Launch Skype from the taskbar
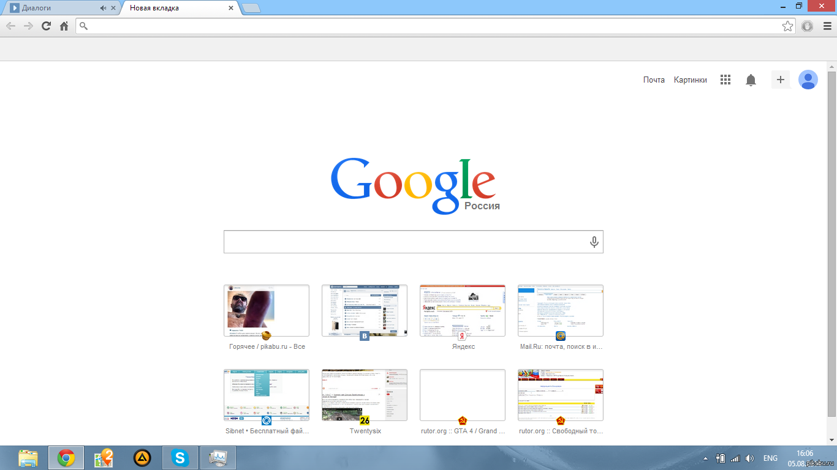Viewport: 837px width, 470px height. pos(180,458)
